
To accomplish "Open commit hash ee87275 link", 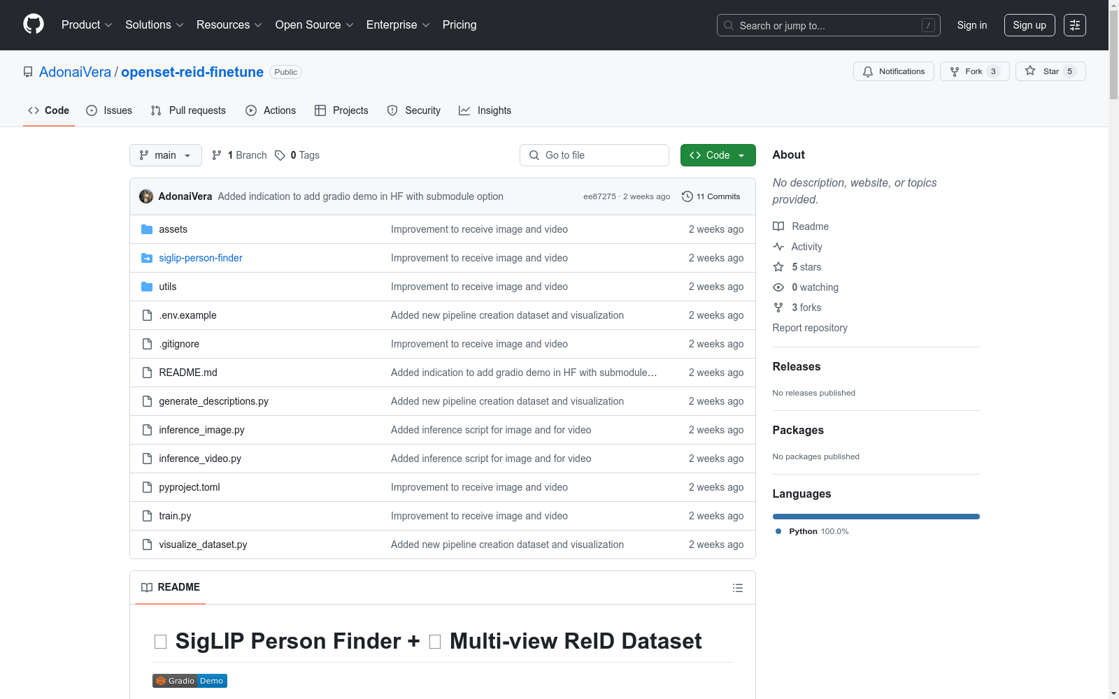I will [599, 196].
